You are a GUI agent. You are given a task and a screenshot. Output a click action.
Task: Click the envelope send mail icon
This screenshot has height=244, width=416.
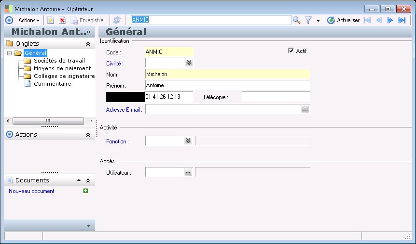coord(305,109)
